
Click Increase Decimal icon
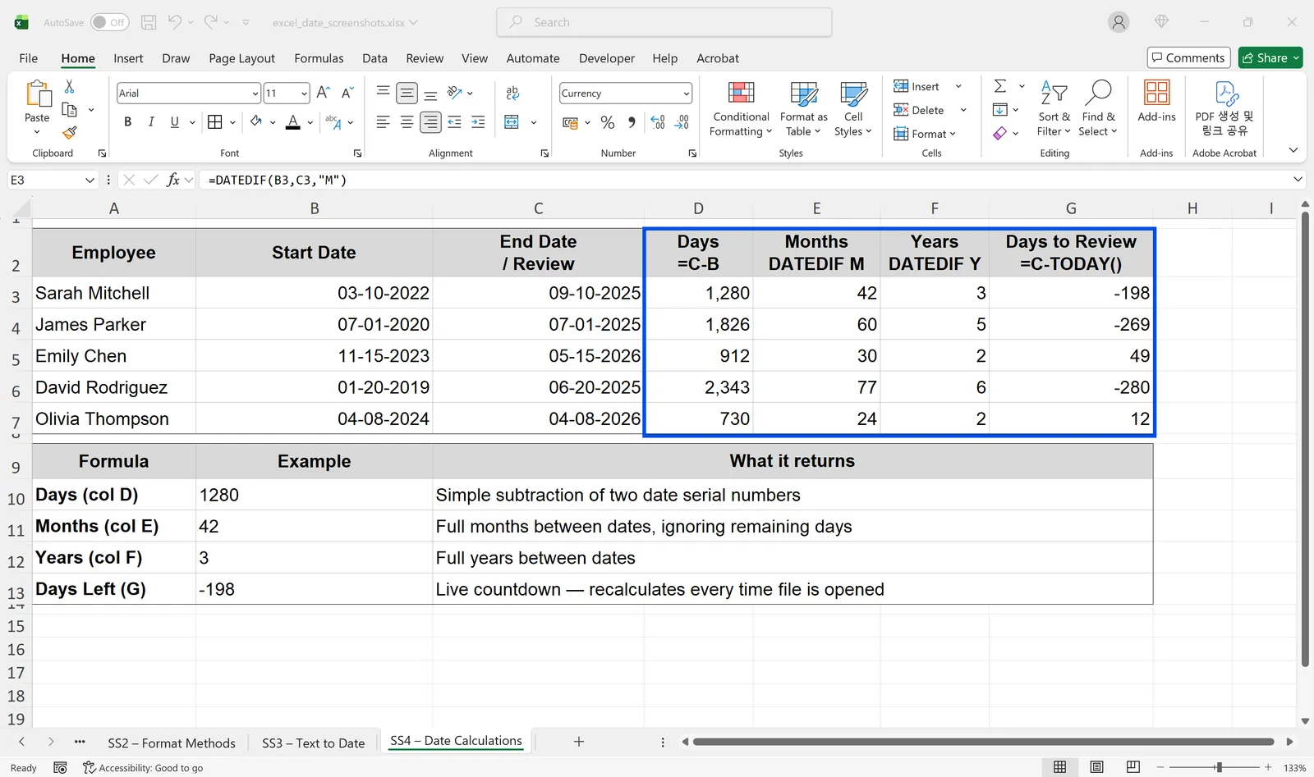[658, 122]
